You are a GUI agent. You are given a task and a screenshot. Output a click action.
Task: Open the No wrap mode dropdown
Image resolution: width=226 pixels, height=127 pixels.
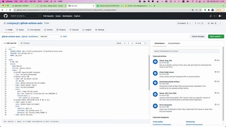click(x=141, y=43)
